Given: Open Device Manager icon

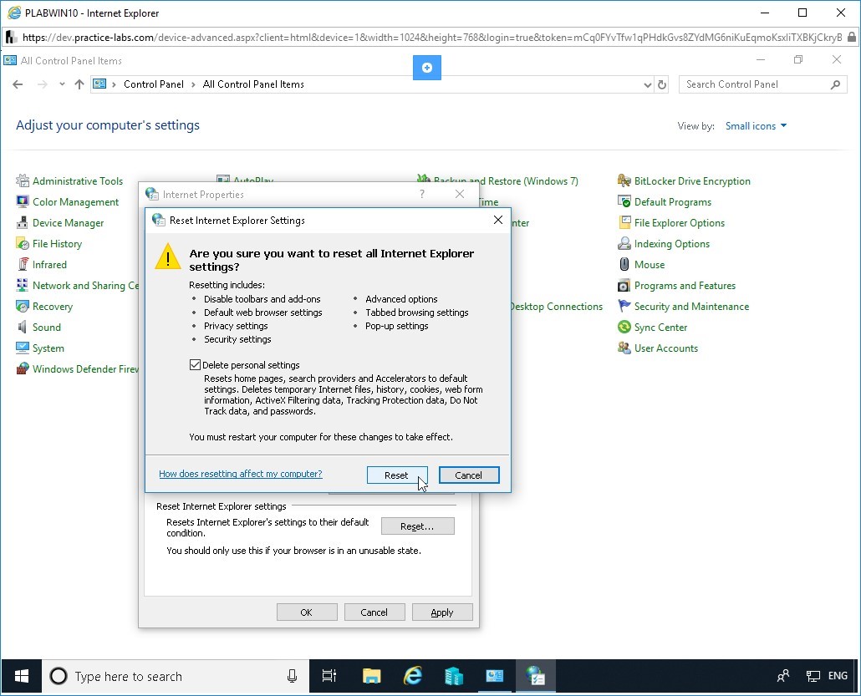Looking at the screenshot, I should point(23,222).
